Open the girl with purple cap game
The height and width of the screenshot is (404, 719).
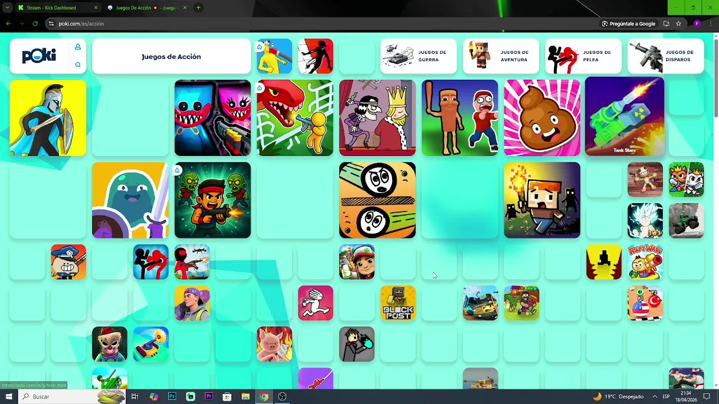click(x=192, y=303)
